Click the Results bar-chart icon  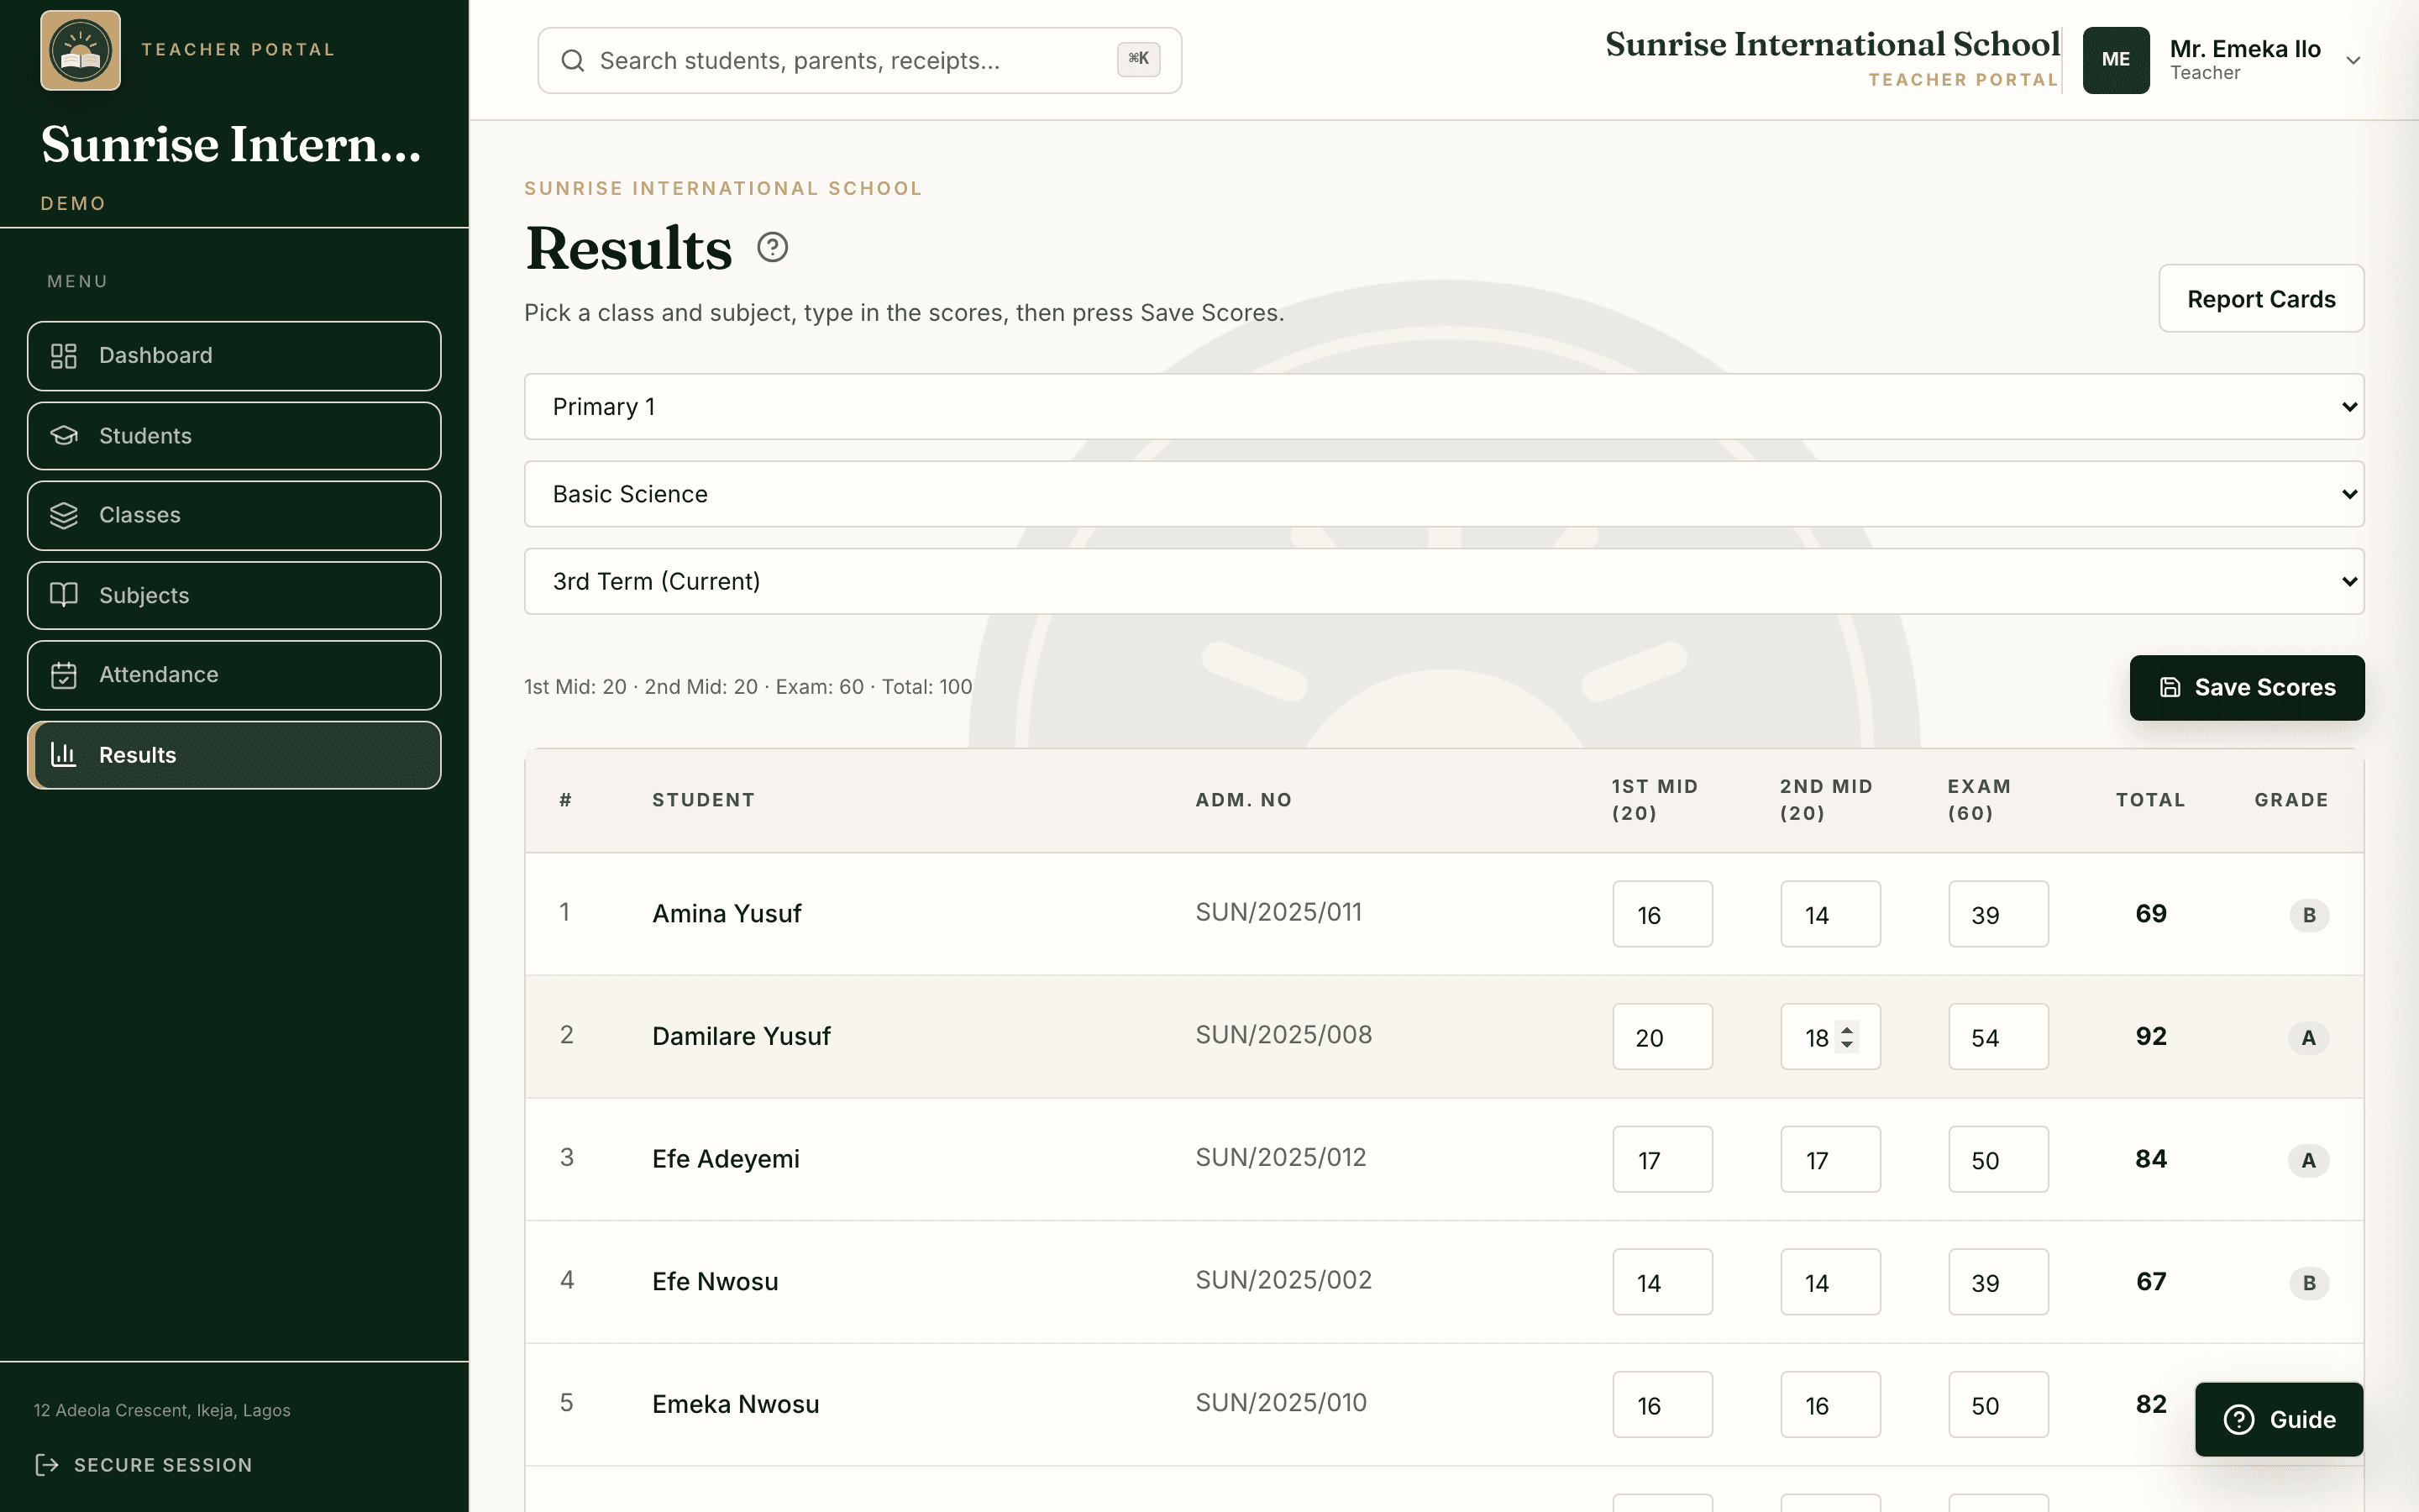tap(64, 755)
